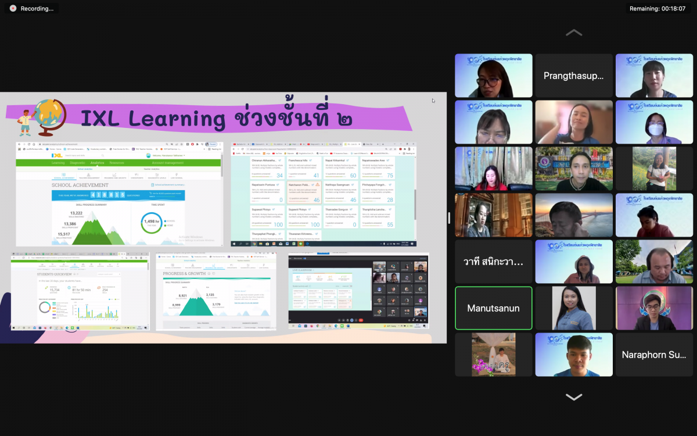Open the Teacher Engagement icon tab
Image resolution: width=697 pixels, height=436 pixels.
click(88, 174)
